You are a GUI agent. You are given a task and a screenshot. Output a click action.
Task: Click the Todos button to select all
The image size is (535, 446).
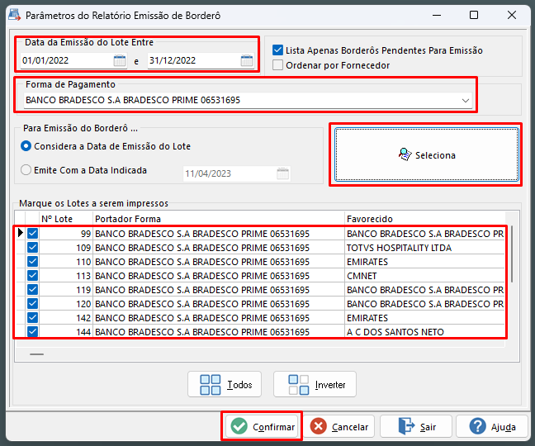coord(225,384)
